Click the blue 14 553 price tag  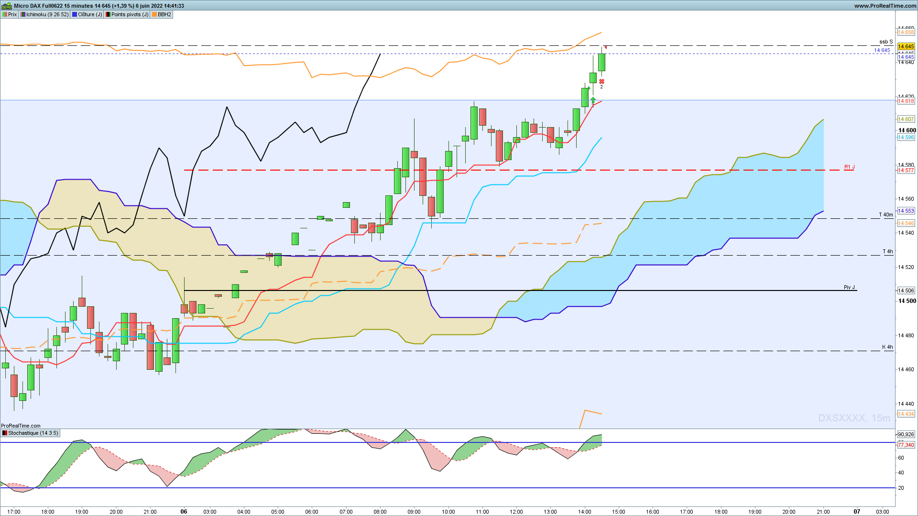906,211
